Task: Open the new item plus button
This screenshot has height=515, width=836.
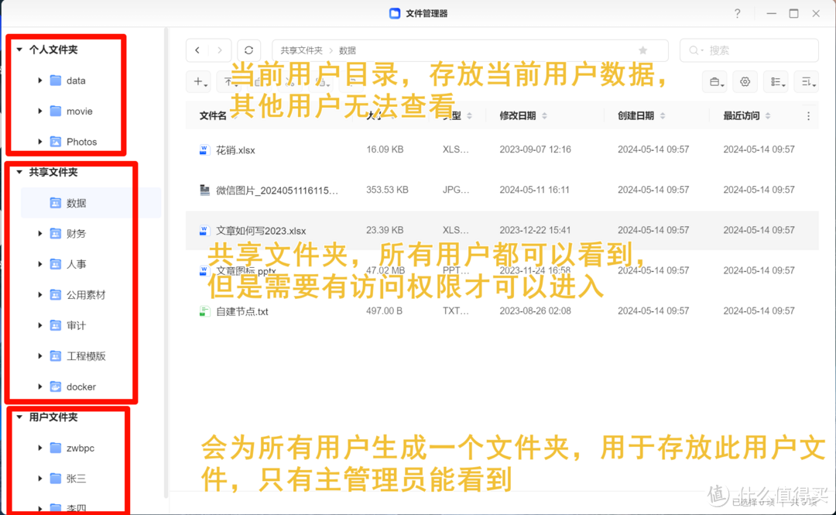Action: tap(198, 81)
